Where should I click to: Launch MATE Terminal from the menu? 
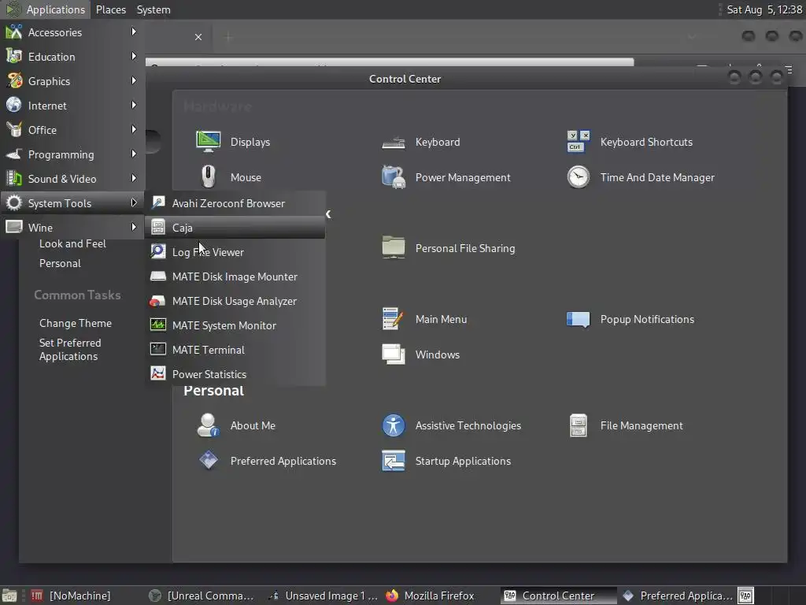click(235, 350)
